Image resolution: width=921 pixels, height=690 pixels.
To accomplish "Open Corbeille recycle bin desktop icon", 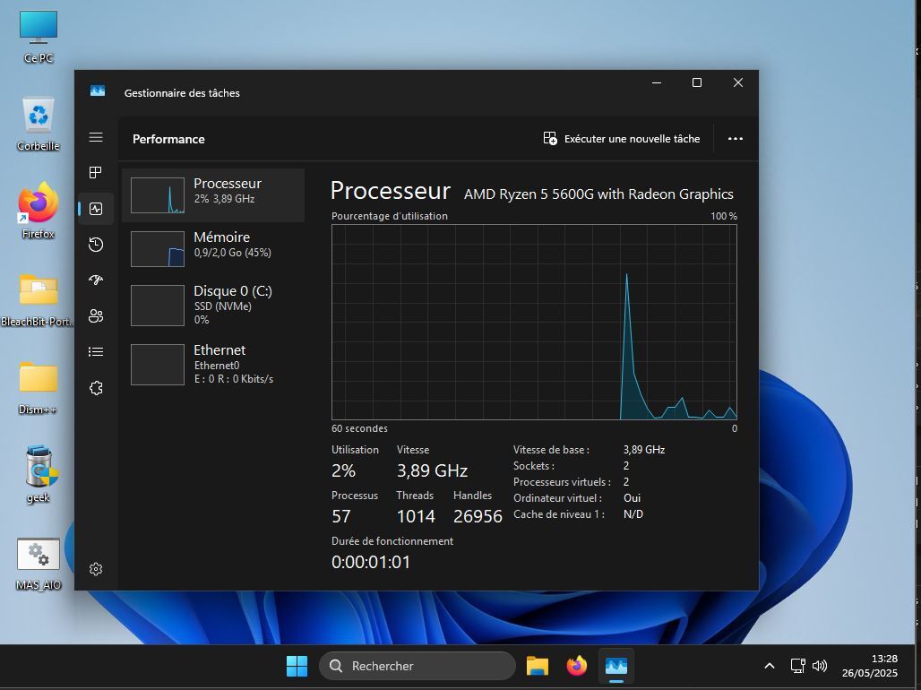I will (x=39, y=125).
